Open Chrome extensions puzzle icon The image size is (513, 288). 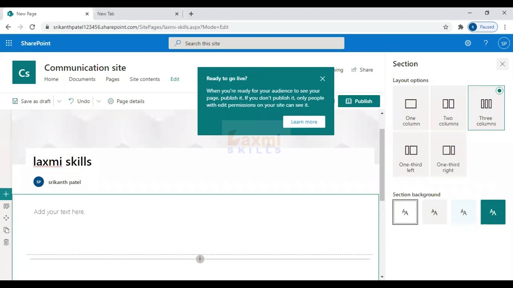[x=460, y=27]
